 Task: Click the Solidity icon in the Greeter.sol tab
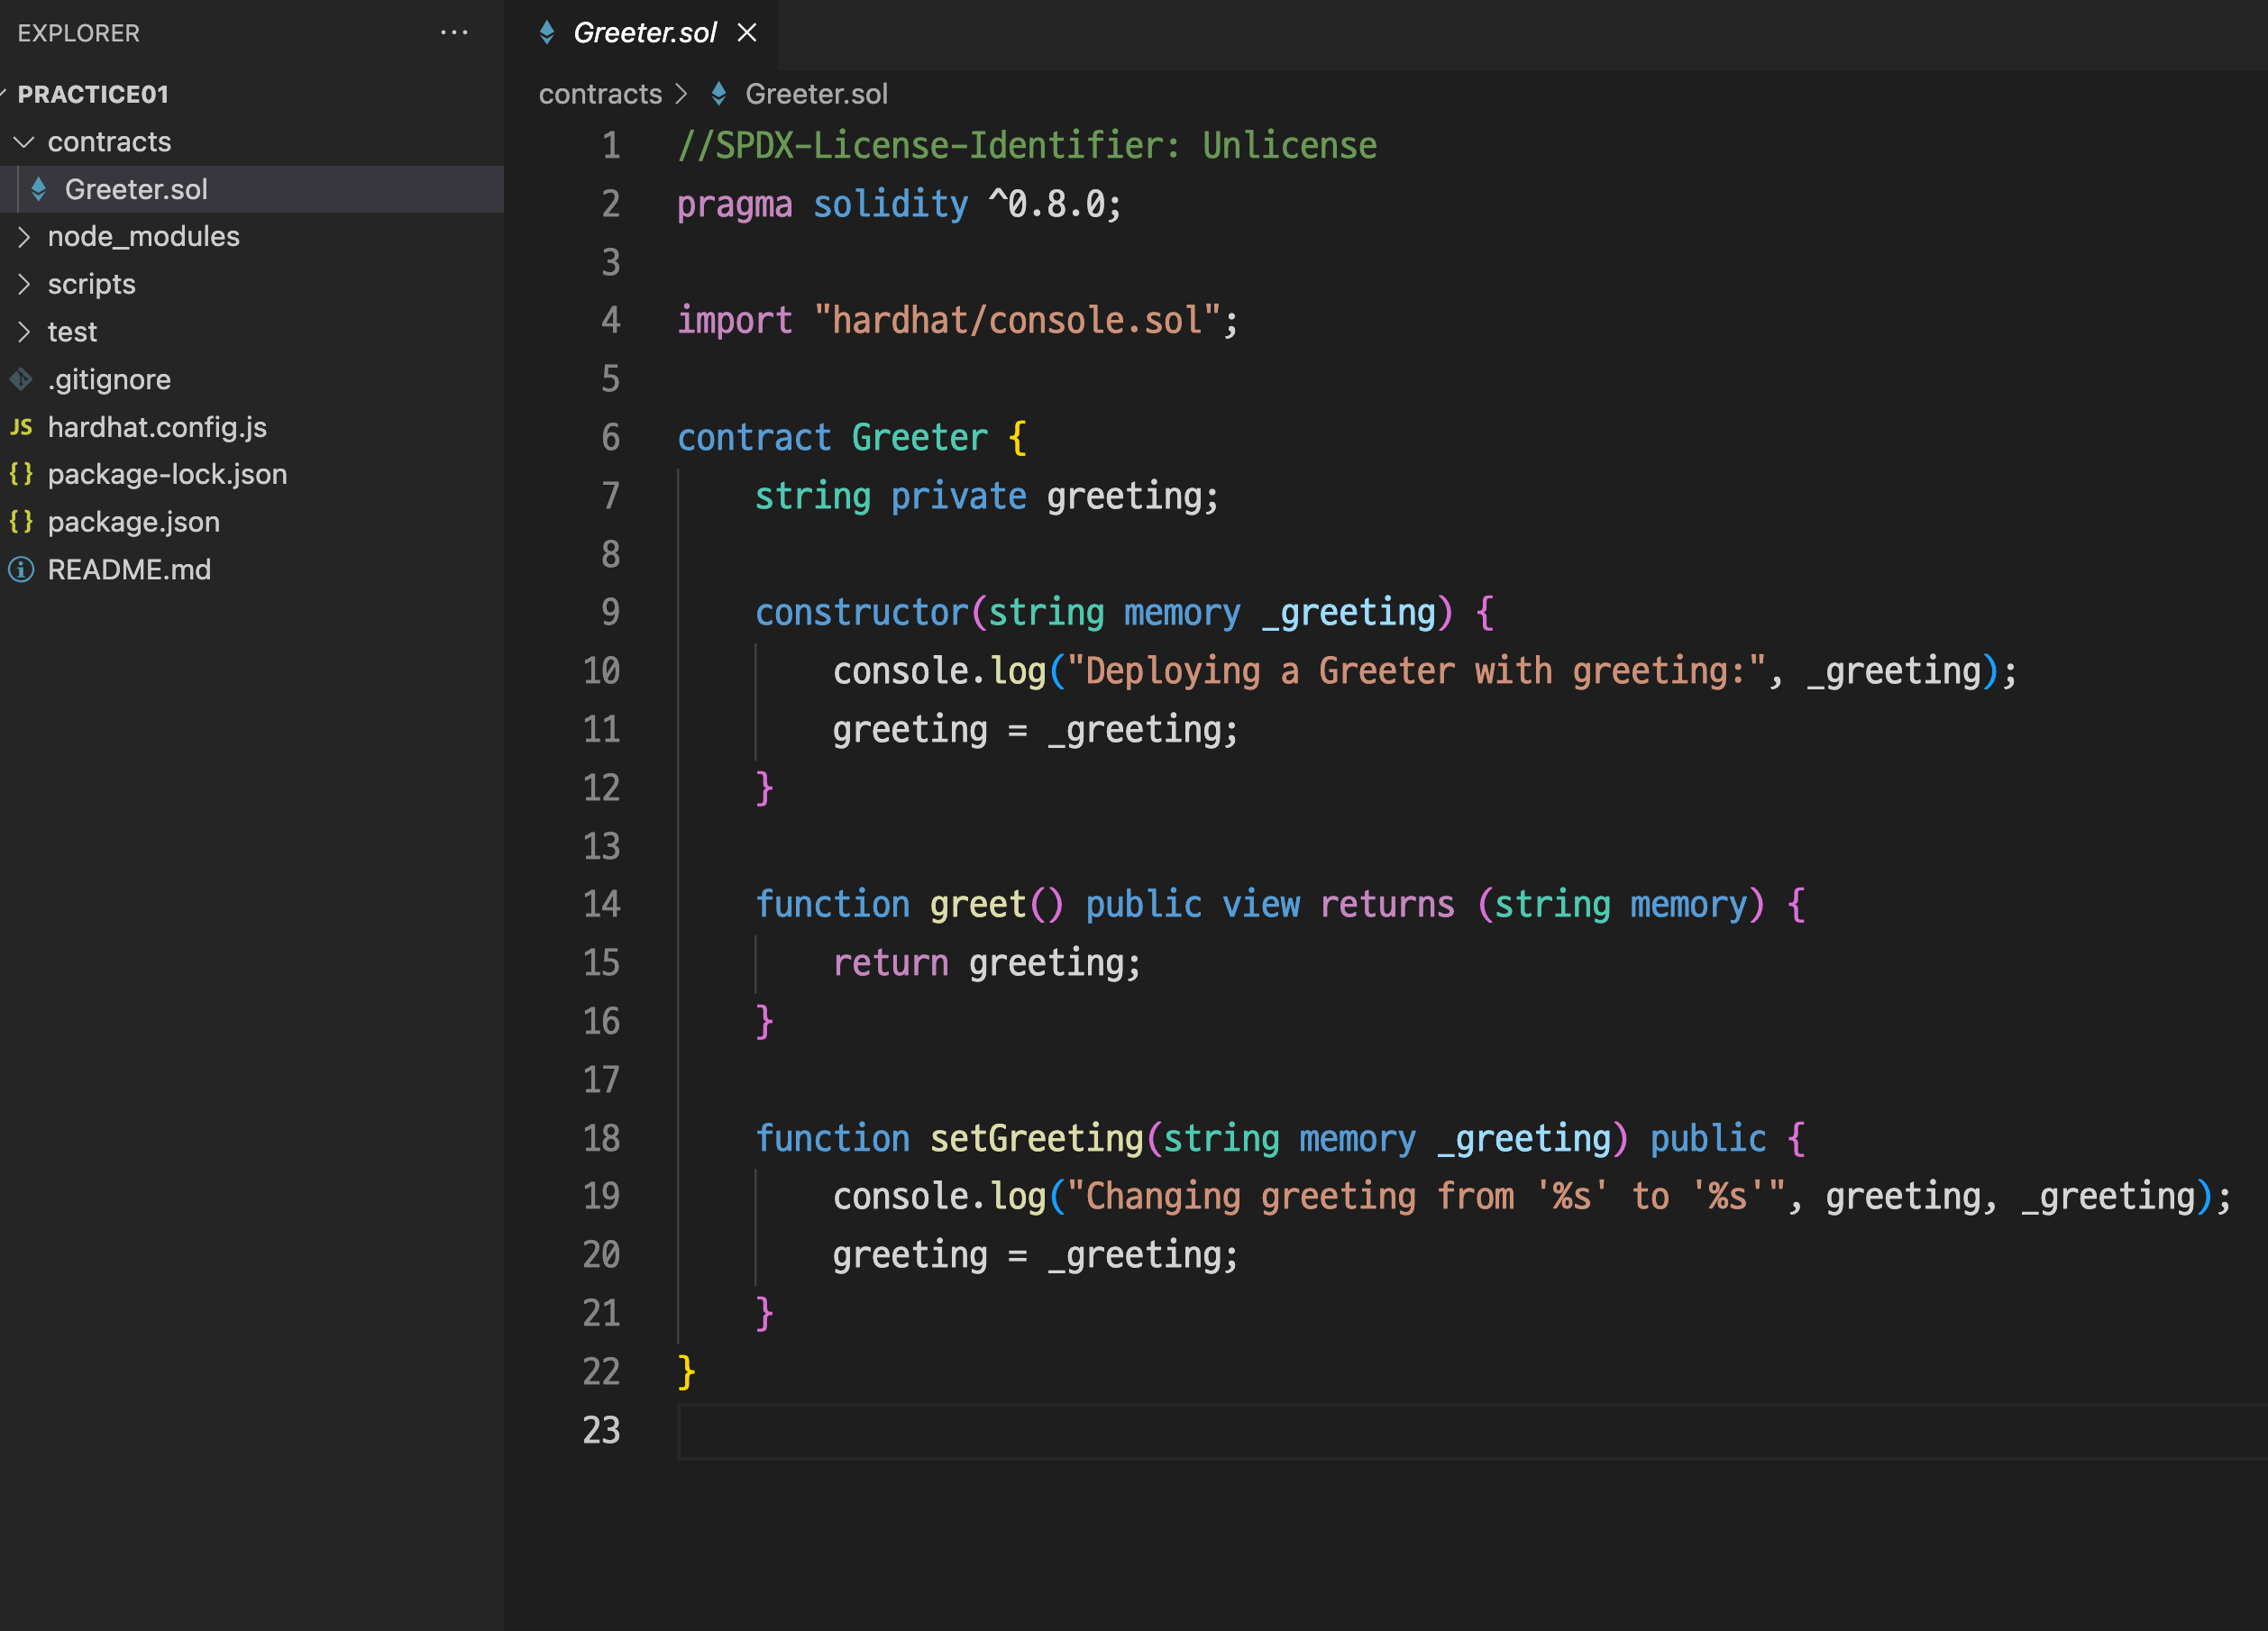[547, 33]
